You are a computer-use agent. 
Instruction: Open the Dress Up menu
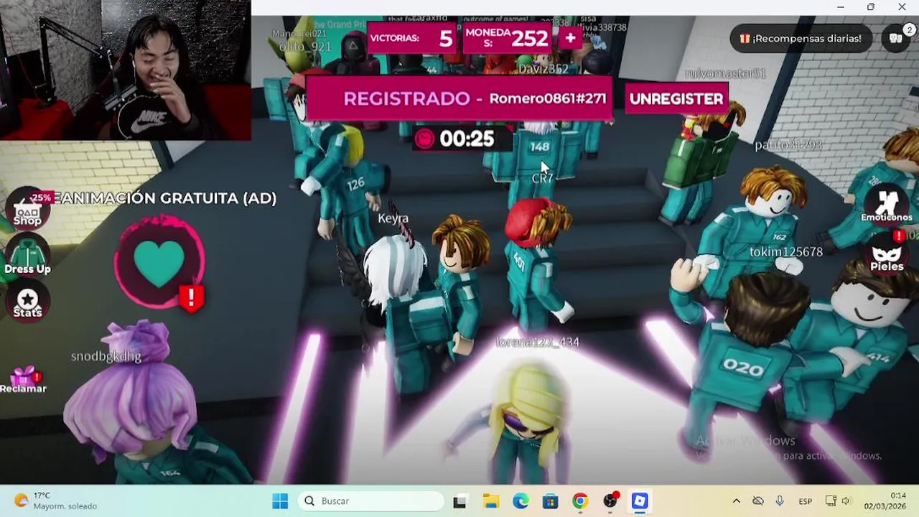[x=27, y=256]
